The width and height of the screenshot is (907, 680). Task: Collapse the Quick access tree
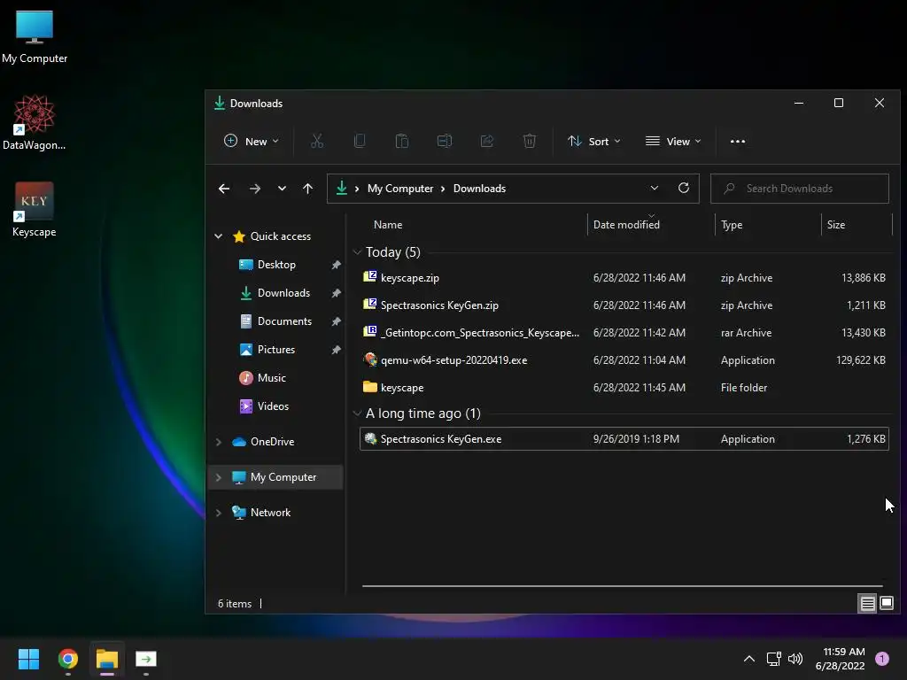219,236
